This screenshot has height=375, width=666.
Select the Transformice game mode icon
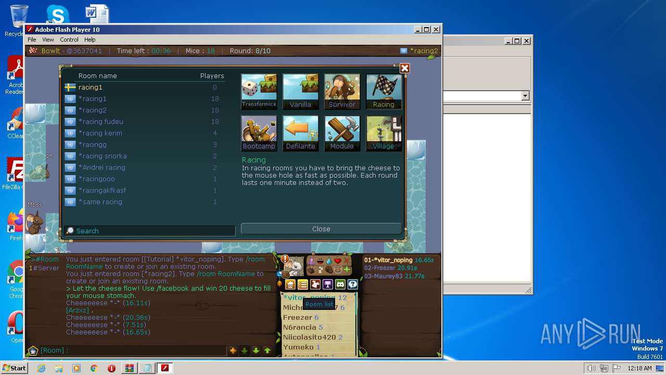(x=259, y=91)
